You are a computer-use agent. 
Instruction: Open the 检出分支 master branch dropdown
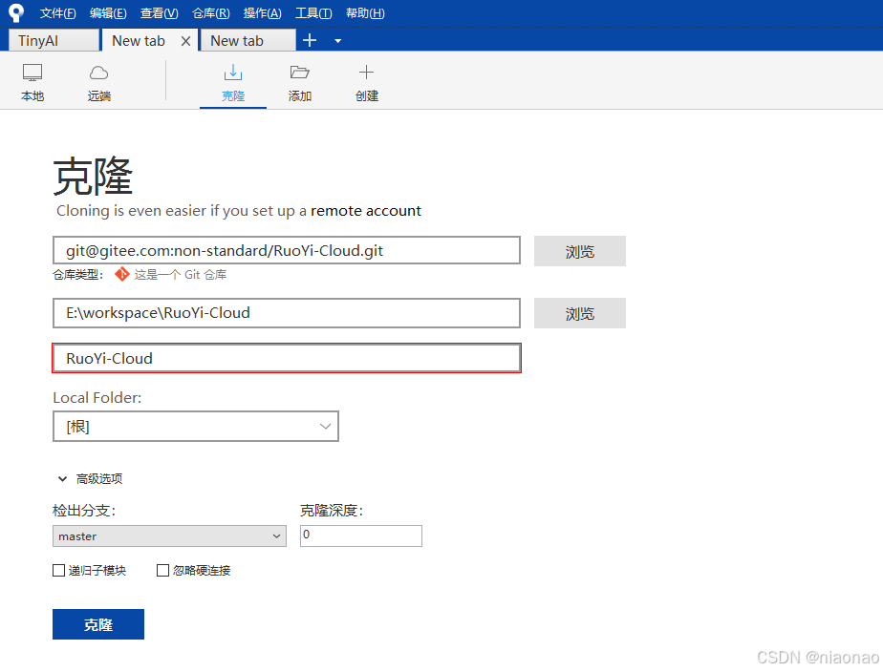169,535
